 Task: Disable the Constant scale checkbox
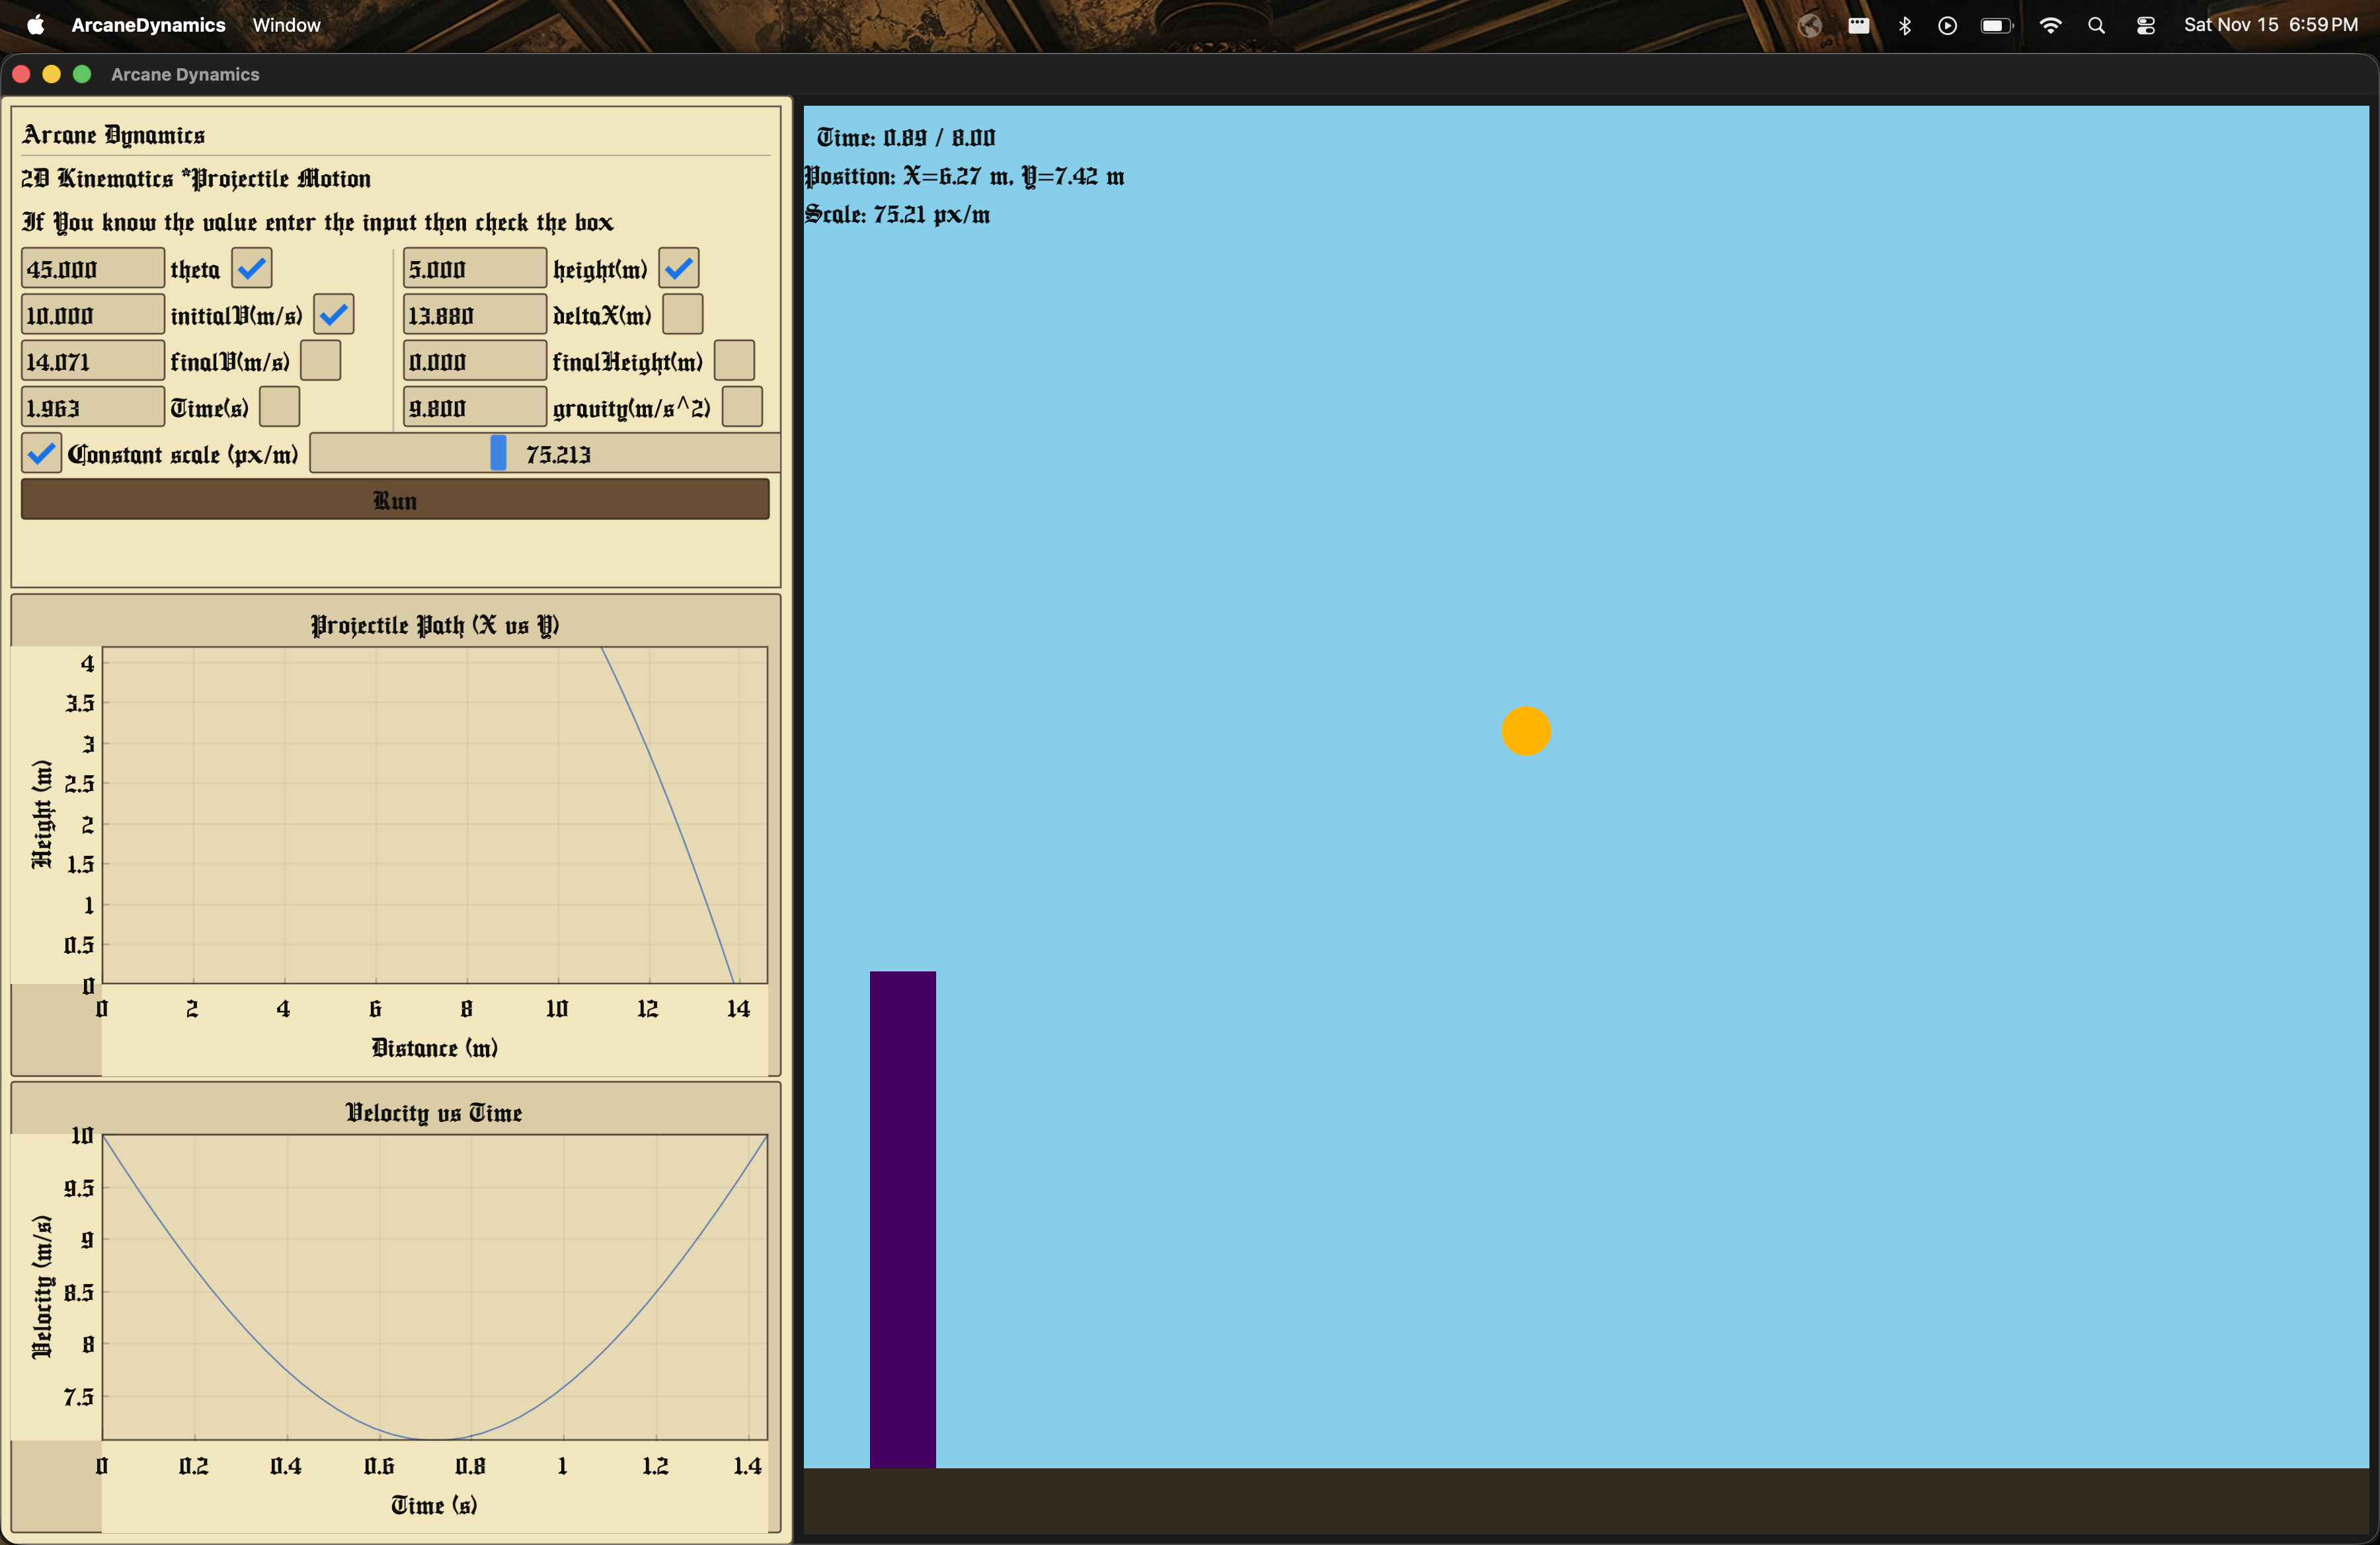coord(41,454)
